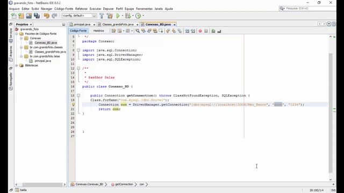Click Find Next Occurrence icon

[149, 31]
